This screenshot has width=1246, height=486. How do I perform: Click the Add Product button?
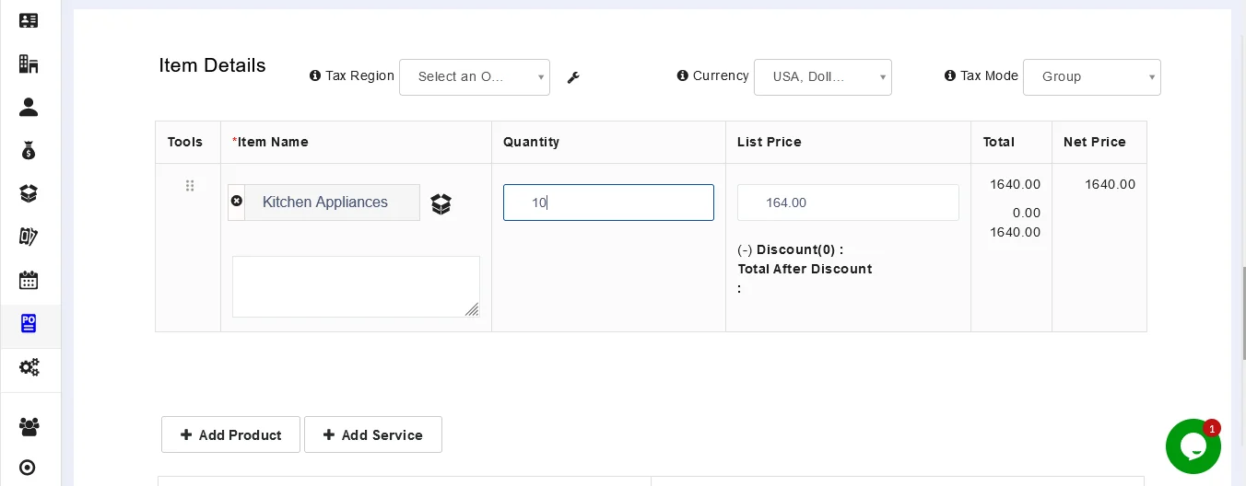click(230, 434)
